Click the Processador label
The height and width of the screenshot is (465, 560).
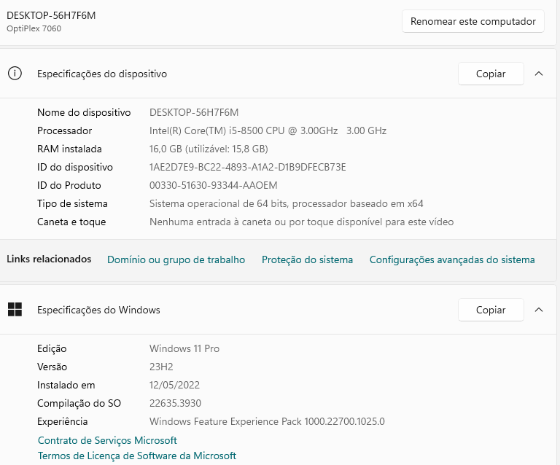pos(64,130)
